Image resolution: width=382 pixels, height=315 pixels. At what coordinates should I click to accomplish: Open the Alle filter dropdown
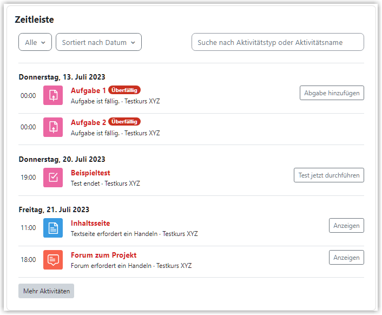point(35,42)
